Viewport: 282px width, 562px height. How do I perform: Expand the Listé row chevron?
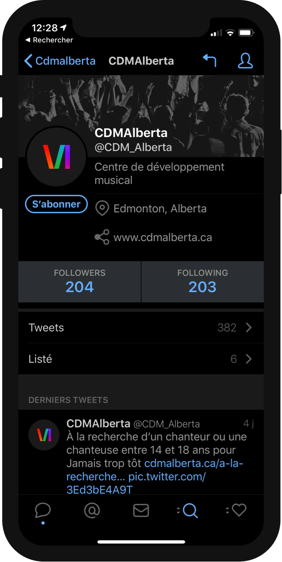point(249,359)
